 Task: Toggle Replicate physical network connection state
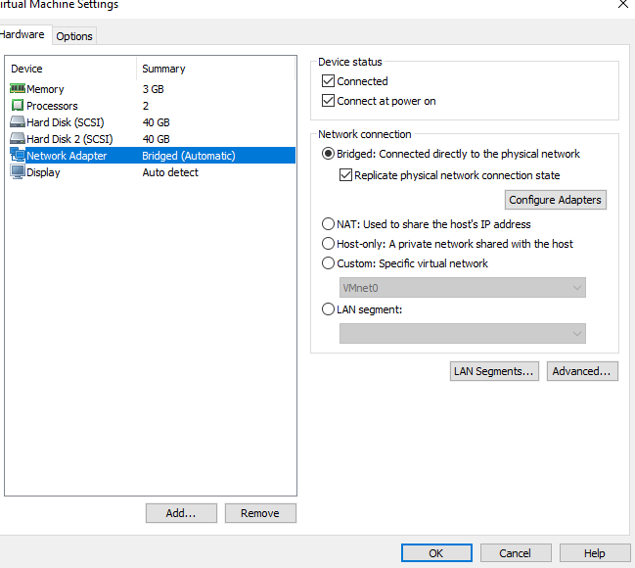tap(345, 175)
